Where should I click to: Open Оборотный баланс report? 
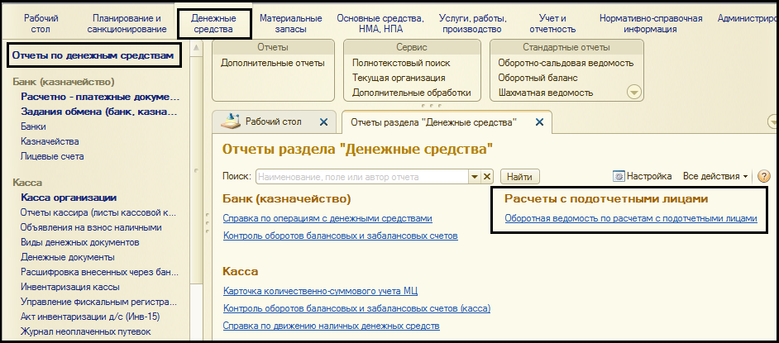[x=538, y=78]
